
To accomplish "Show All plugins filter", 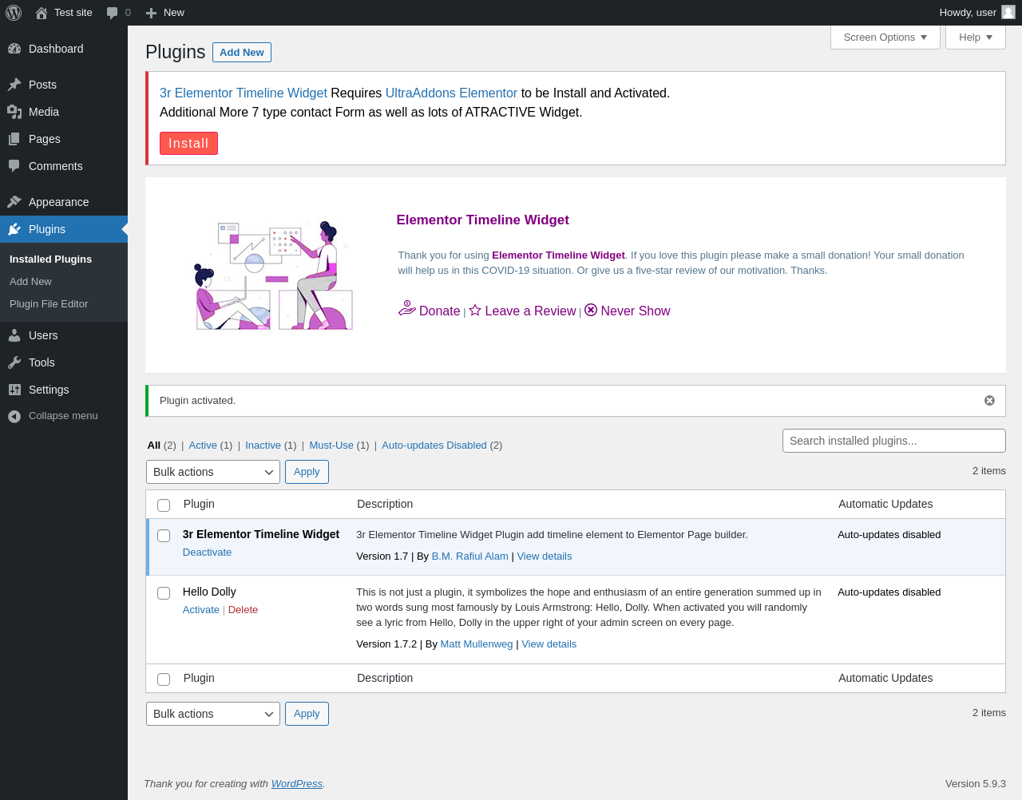I will click(x=153, y=446).
